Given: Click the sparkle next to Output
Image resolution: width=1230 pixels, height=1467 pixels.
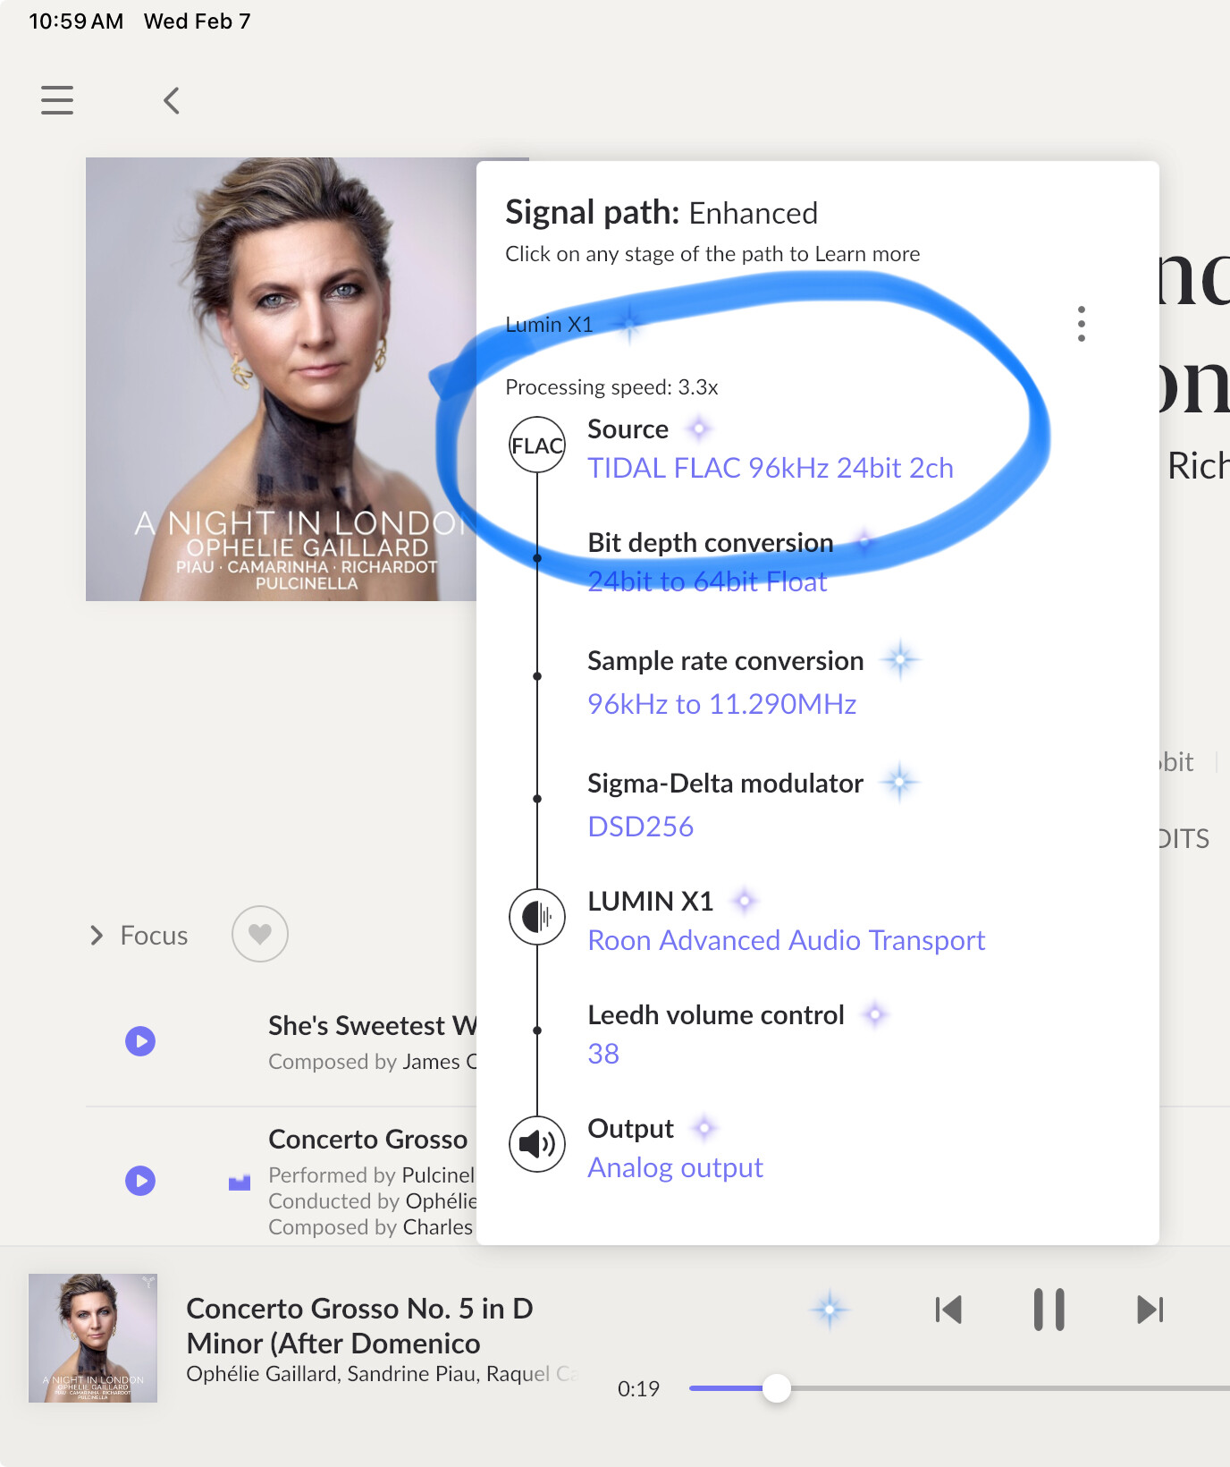Looking at the screenshot, I should tap(704, 1128).
